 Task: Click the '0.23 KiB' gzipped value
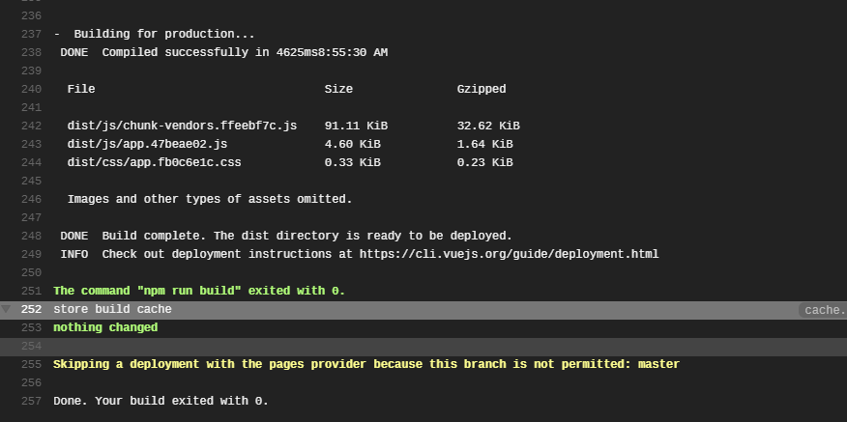click(485, 162)
